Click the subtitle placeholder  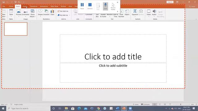pos(113,73)
